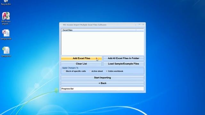The height and width of the screenshot is (115, 205).
Task: Start Importing the Excel files
Action: point(102,78)
